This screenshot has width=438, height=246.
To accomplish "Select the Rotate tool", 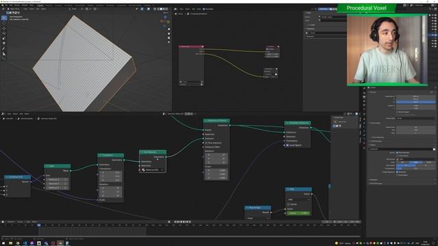I will pyautogui.click(x=4, y=33).
